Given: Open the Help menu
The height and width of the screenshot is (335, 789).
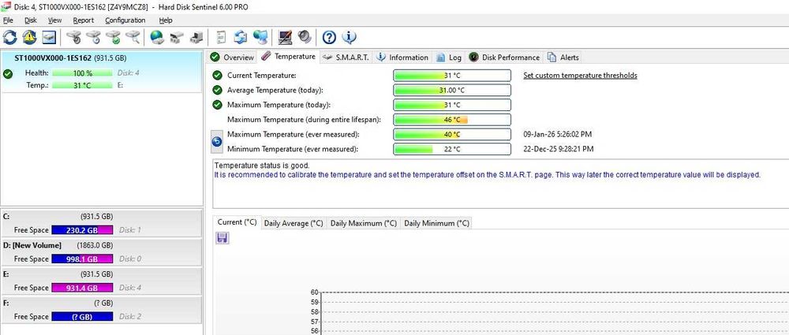Looking at the screenshot, I should (x=166, y=20).
